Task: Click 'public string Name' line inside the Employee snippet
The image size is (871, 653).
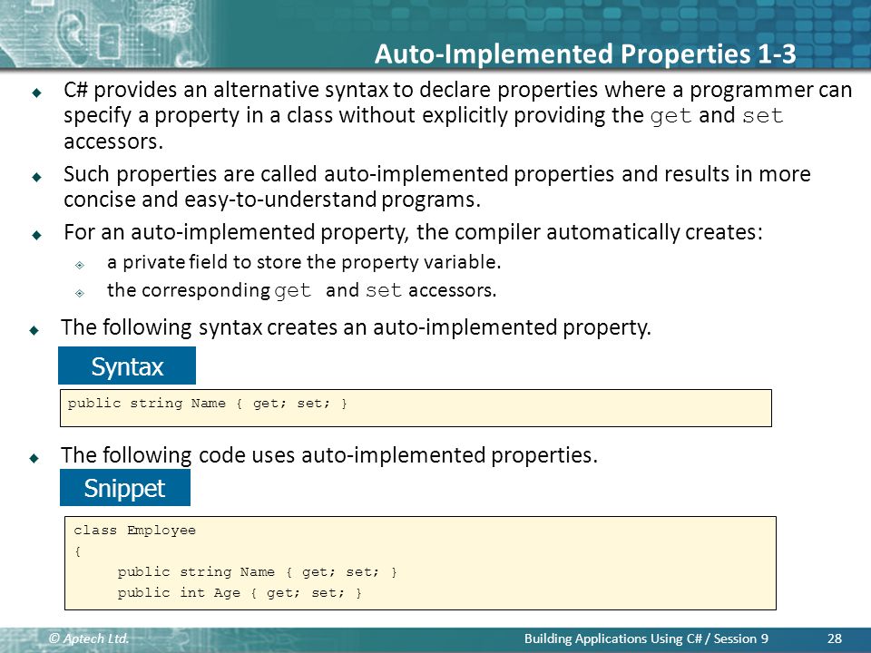Action: point(257,572)
